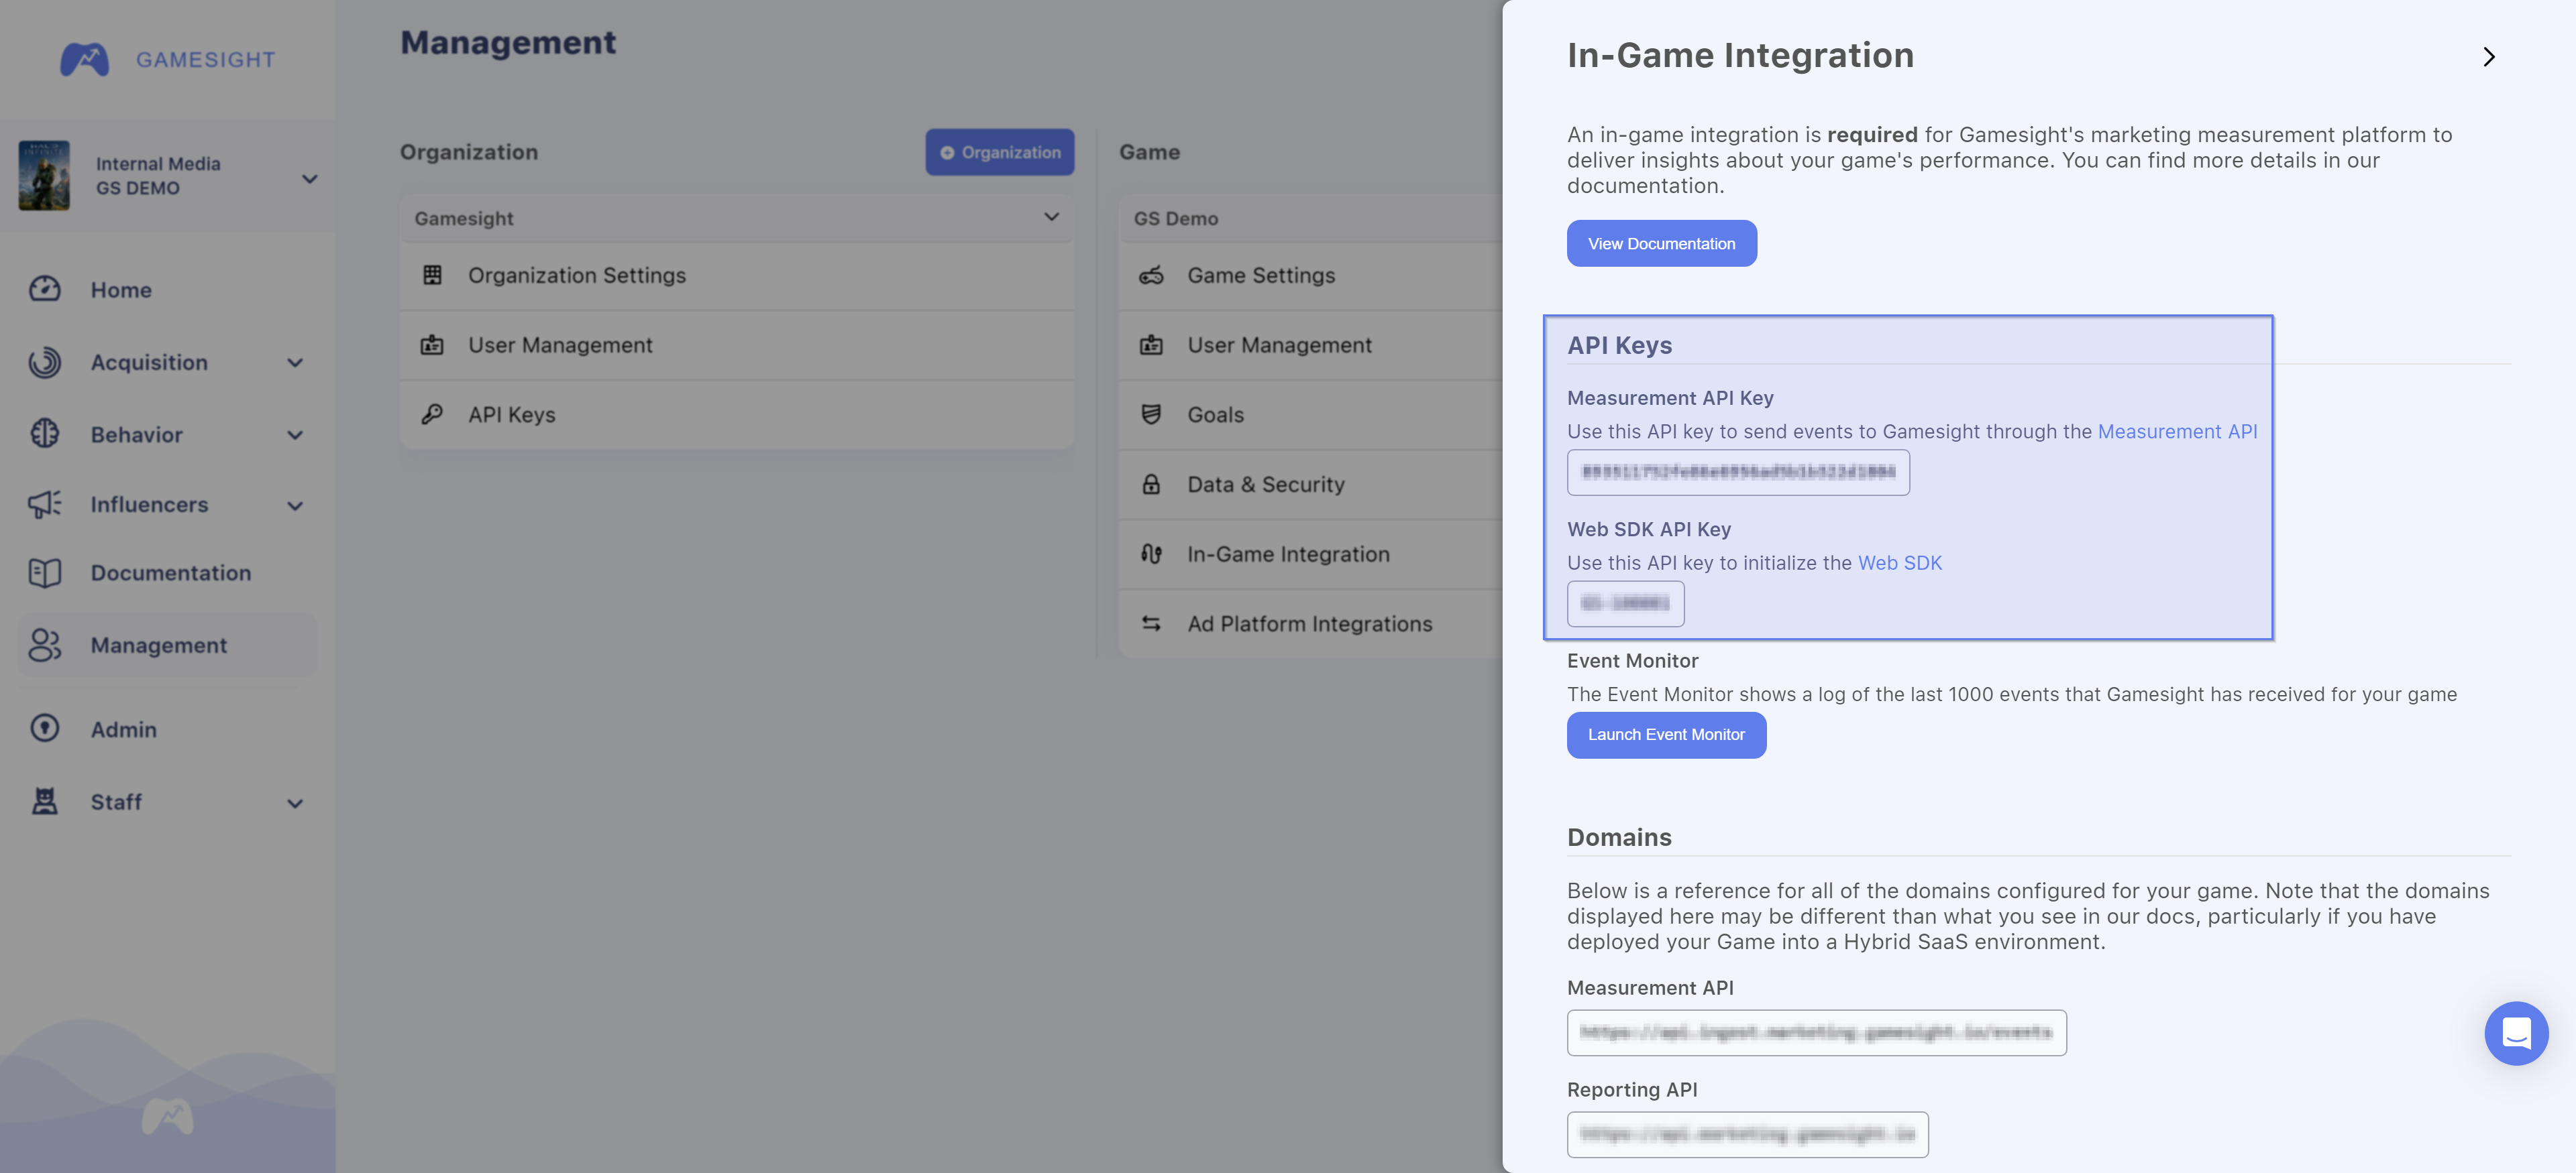Click the game cover thumbnail
The width and height of the screenshot is (2576, 1173).
click(x=44, y=175)
